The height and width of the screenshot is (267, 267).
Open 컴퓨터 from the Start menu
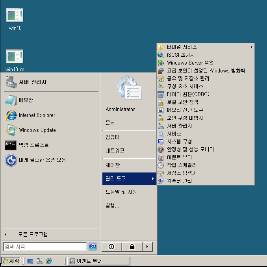113,137
